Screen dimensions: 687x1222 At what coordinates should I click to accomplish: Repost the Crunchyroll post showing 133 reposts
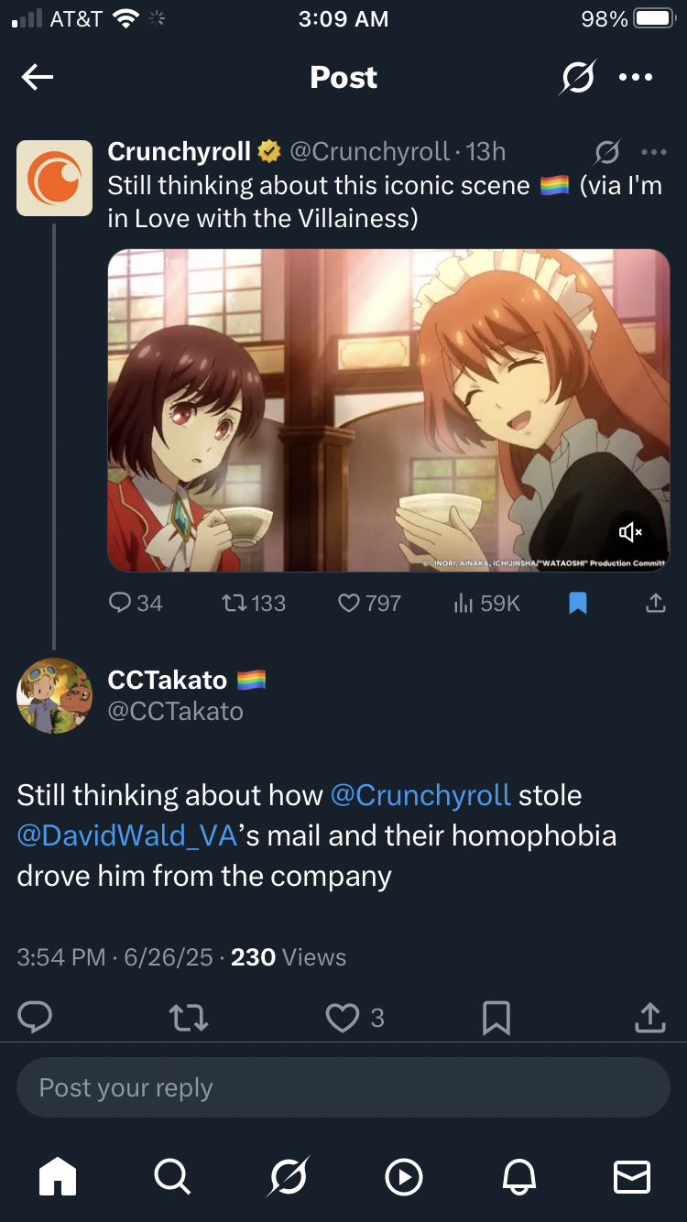coord(254,603)
